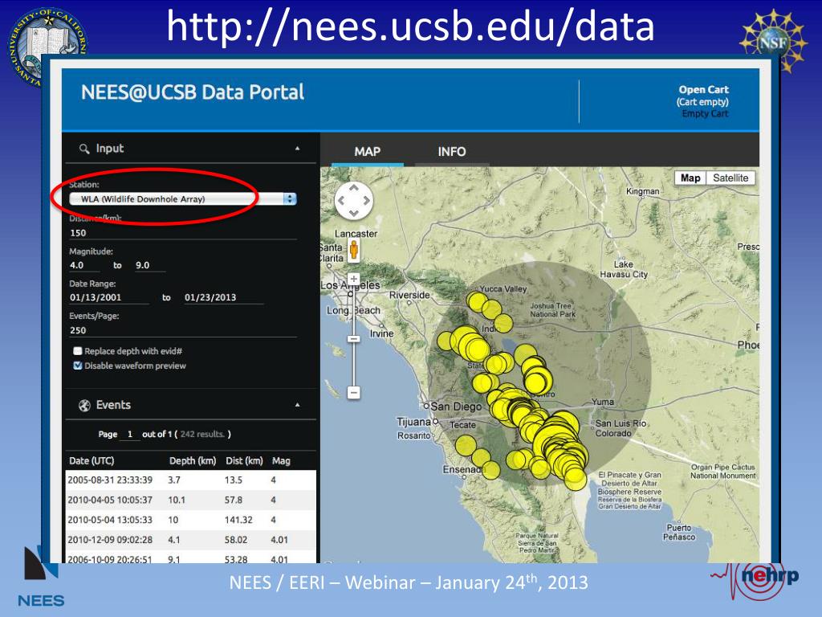Click the NEES@UCSB Data Portal title
This screenshot has height=617, width=822.
pos(193,92)
